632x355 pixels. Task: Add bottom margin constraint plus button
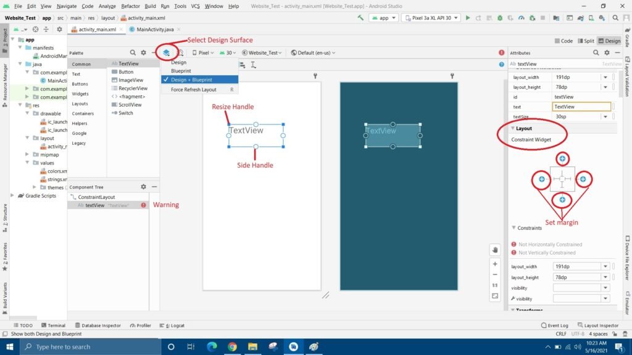562,200
